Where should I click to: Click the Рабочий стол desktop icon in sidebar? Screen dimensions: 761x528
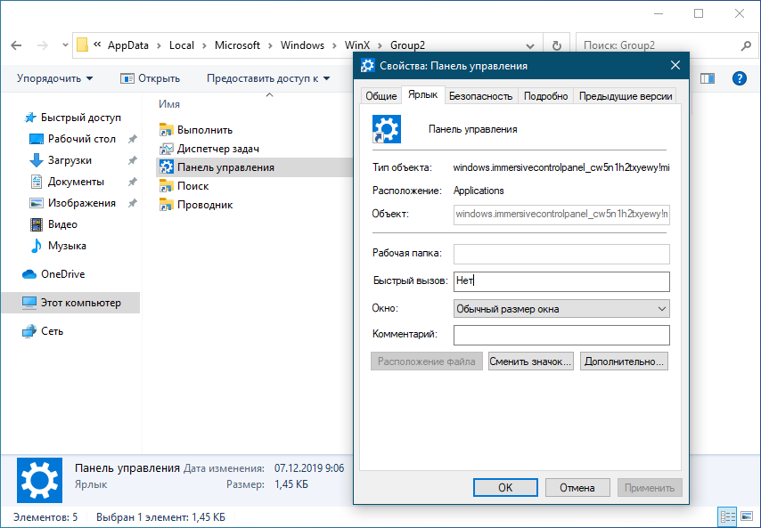click(37, 139)
